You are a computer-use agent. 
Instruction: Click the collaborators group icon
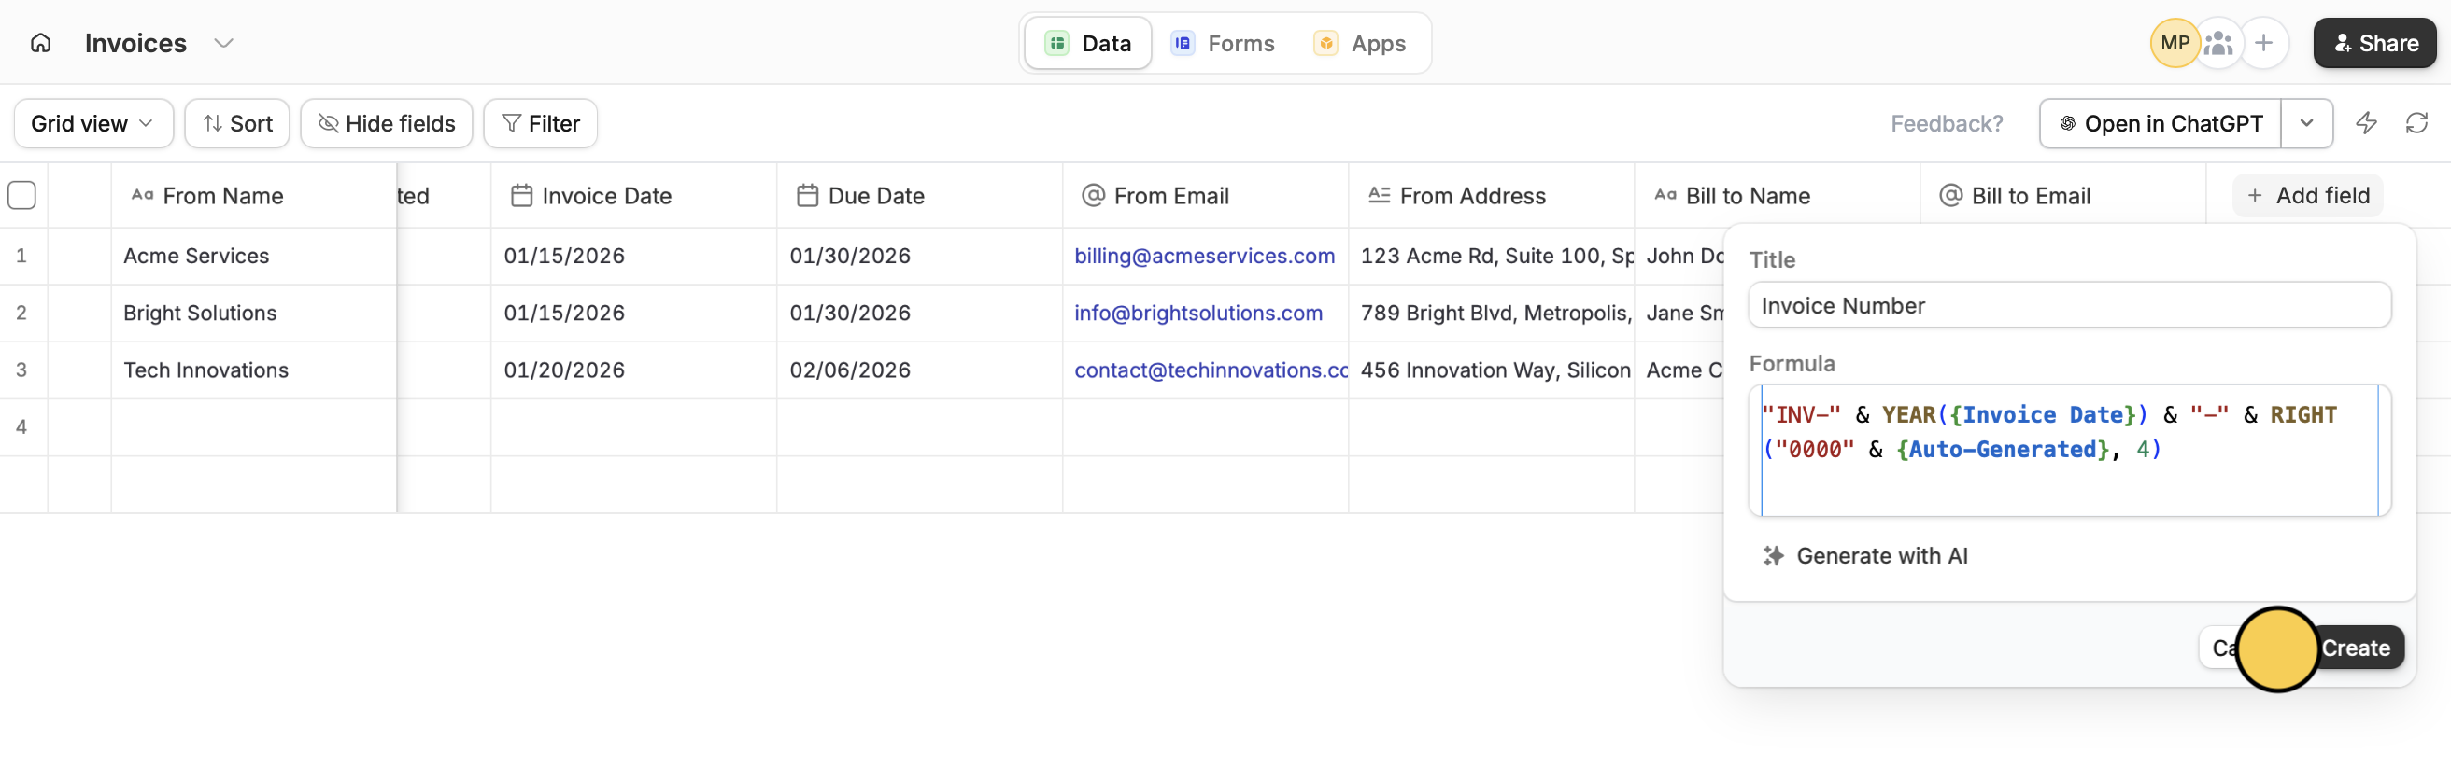(2218, 43)
